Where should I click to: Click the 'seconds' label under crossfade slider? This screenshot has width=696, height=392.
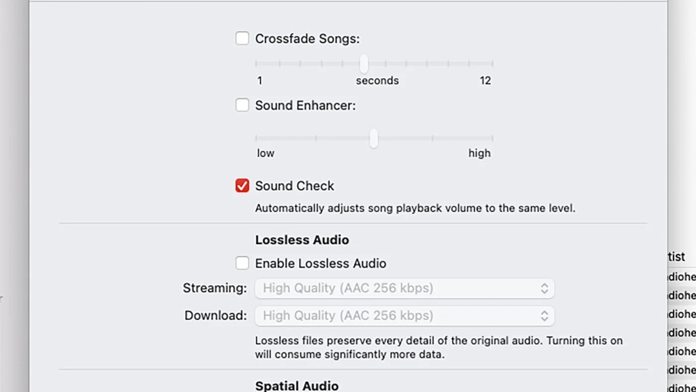click(377, 81)
